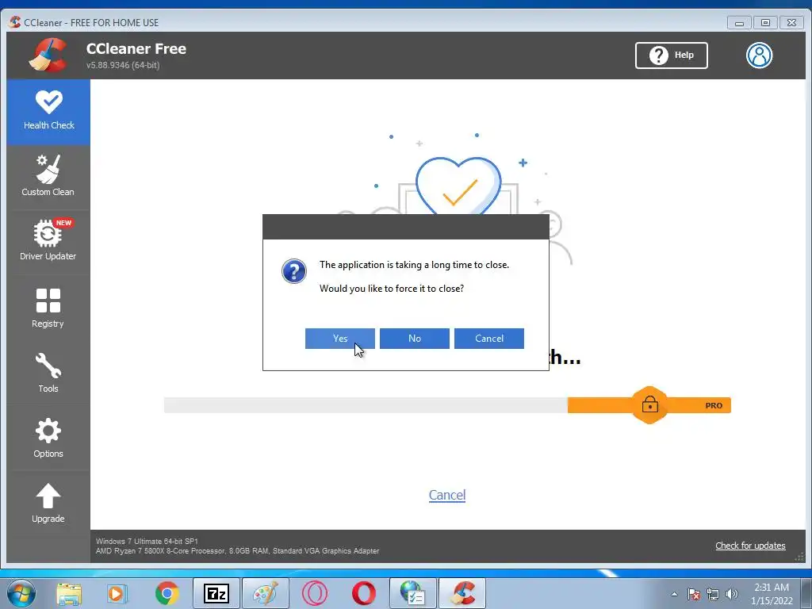Open Custom Clean in the sidebar
The width and height of the screenshot is (812, 609).
[48, 177]
